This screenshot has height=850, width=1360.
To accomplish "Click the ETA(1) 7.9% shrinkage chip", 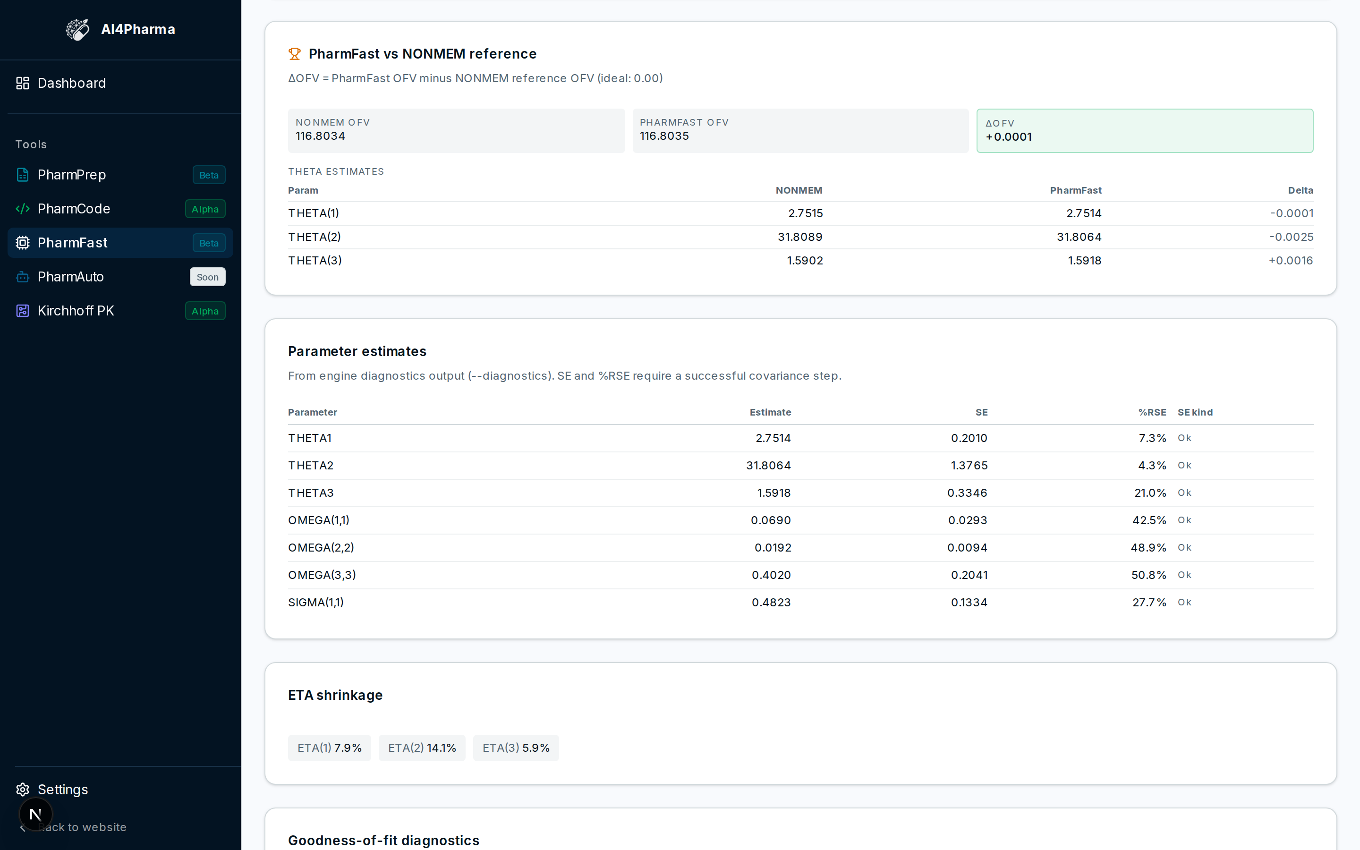I will [x=329, y=748].
